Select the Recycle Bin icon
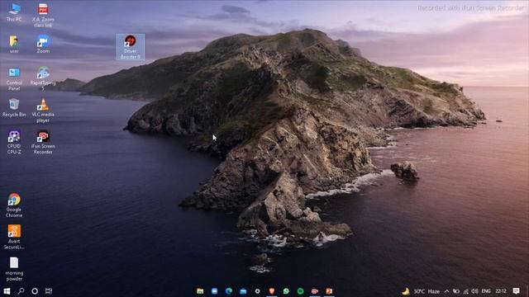This screenshot has height=297, width=529. click(14, 108)
